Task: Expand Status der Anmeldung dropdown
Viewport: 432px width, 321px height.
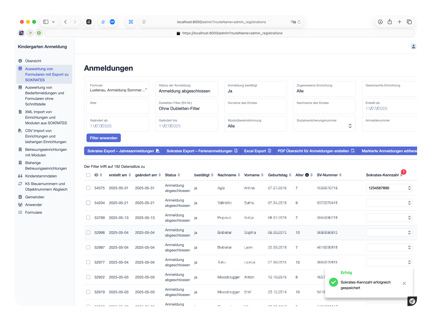Action: tap(186, 89)
